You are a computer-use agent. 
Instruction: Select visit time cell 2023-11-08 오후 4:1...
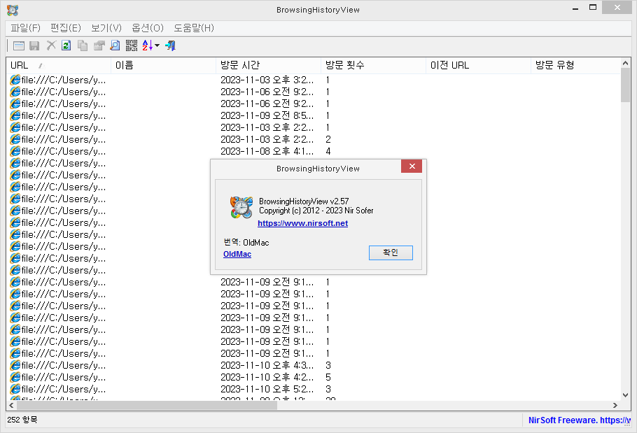point(267,151)
